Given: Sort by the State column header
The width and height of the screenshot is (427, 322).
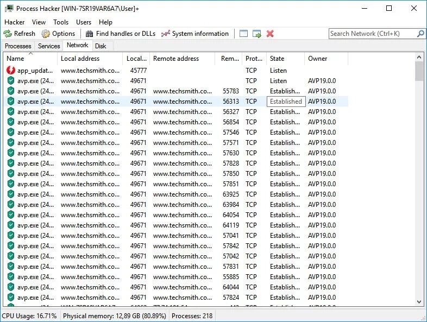Looking at the screenshot, I should pos(285,59).
